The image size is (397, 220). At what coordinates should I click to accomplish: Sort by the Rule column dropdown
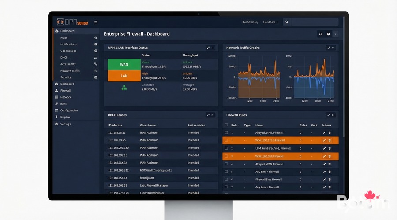click(235, 125)
